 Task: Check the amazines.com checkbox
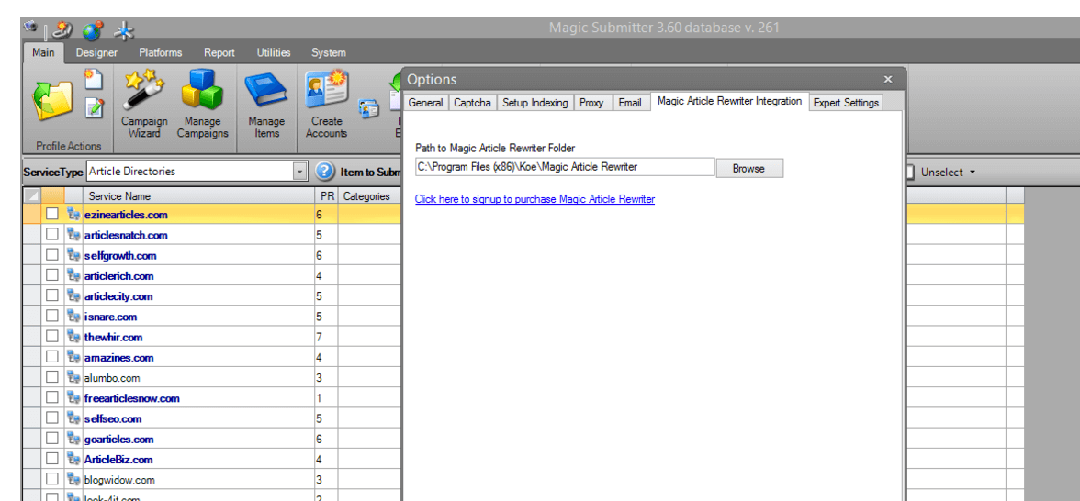(52, 358)
